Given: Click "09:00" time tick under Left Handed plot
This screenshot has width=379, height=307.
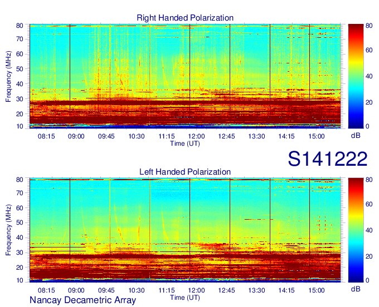Looking at the screenshot, I should pyautogui.click(x=76, y=290).
